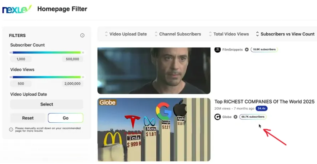Sort results by Total Video Views

point(229,34)
